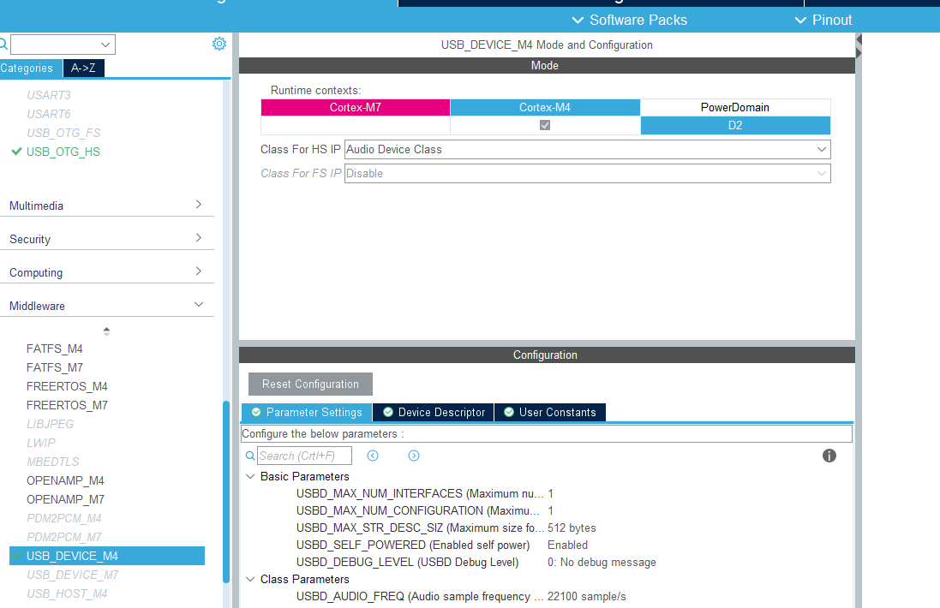This screenshot has width=940, height=608.
Task: Collapse the side panel using edge arrows
Action: 859,46
